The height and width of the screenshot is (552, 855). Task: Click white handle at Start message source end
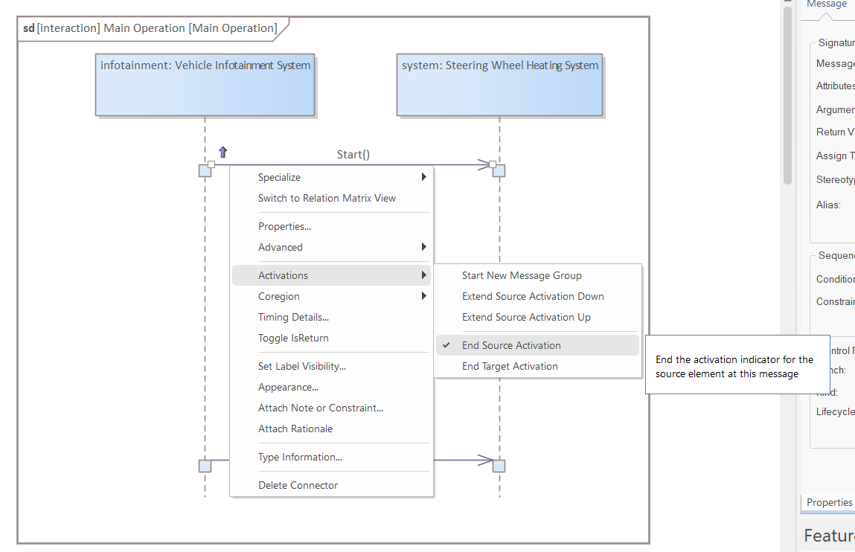pyautogui.click(x=212, y=164)
